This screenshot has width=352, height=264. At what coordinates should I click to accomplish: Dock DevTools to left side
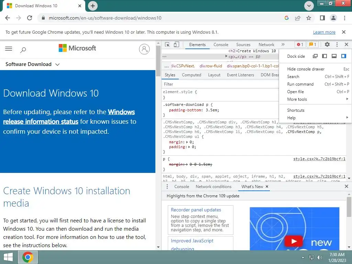[x=324, y=56]
